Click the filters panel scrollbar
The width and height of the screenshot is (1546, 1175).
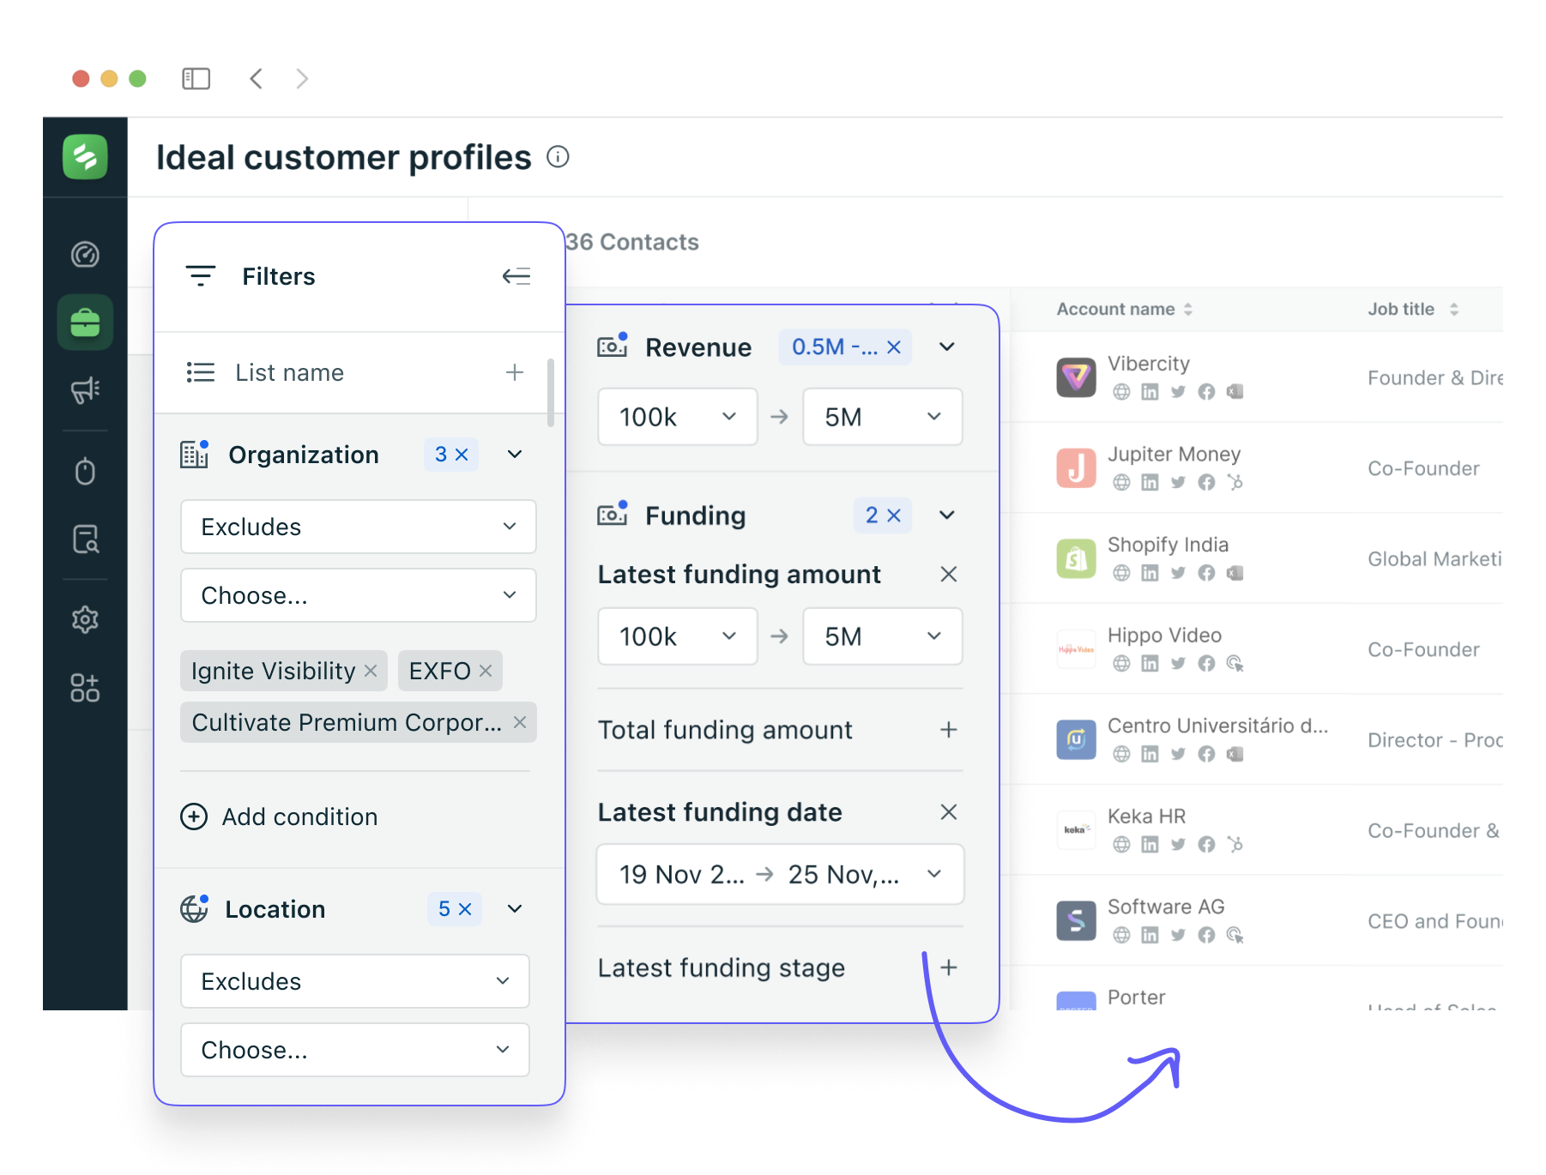tap(550, 392)
